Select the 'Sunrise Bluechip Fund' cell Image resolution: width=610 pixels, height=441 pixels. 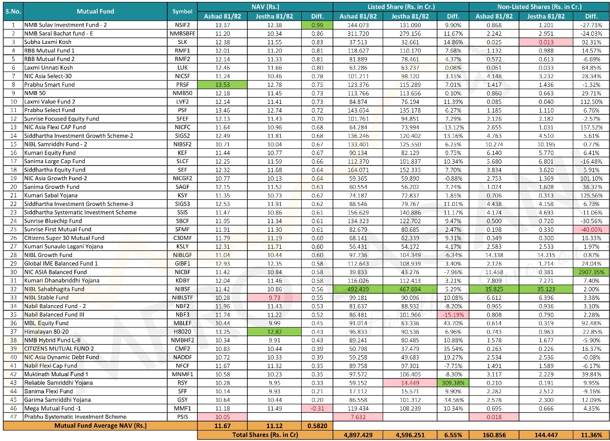coord(95,221)
